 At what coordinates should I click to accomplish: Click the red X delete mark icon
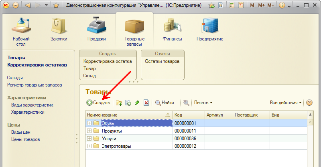[x=146, y=103]
